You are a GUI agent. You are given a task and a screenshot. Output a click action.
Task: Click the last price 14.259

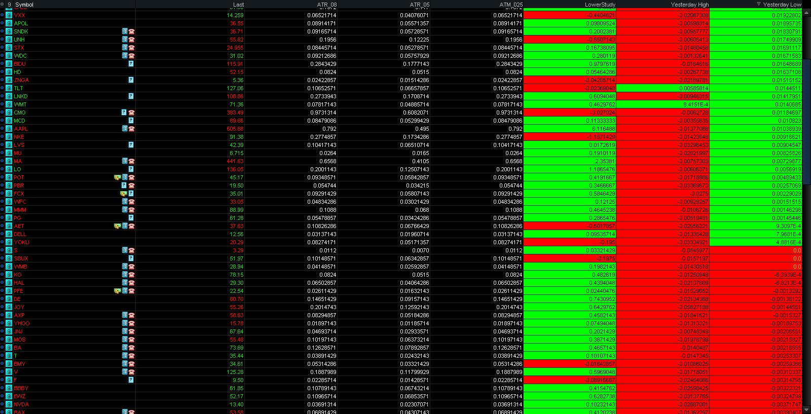(x=236, y=15)
